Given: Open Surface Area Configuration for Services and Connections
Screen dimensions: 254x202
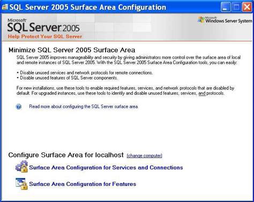Looking at the screenshot, I should [106, 168].
